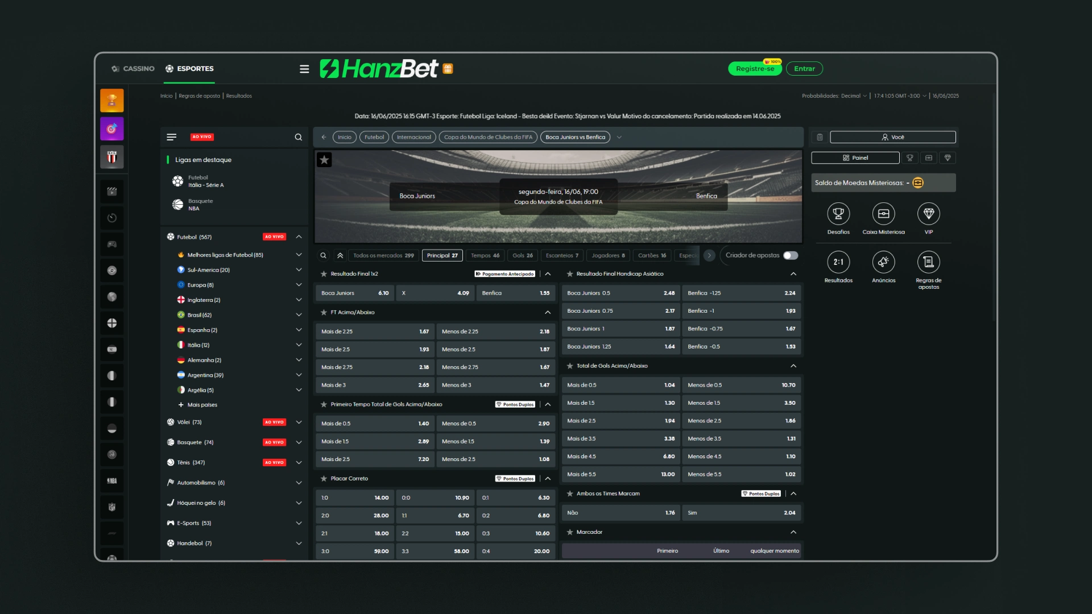This screenshot has width=1092, height=614.
Task: Open the NBA sidebar icon
Action: coord(112,481)
